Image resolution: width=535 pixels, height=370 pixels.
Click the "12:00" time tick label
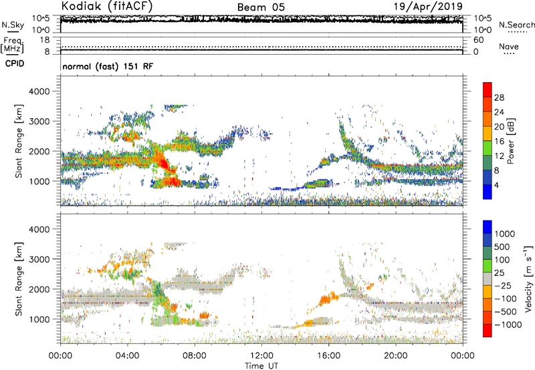(x=261, y=356)
